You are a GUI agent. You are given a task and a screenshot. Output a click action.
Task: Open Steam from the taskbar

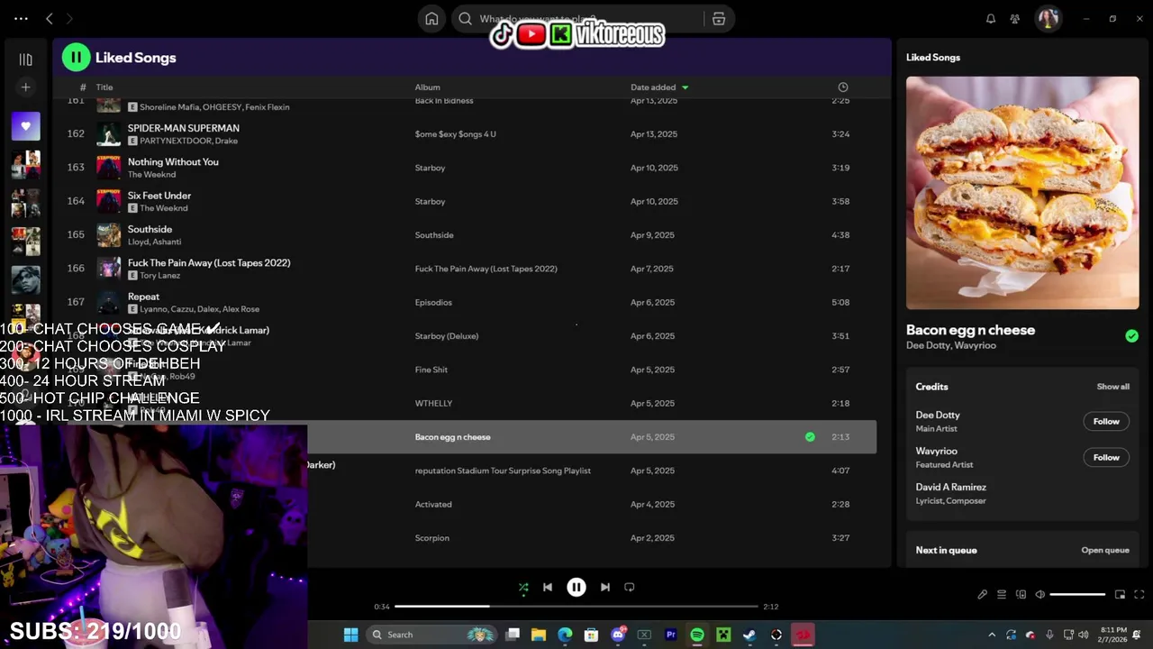coord(749,635)
